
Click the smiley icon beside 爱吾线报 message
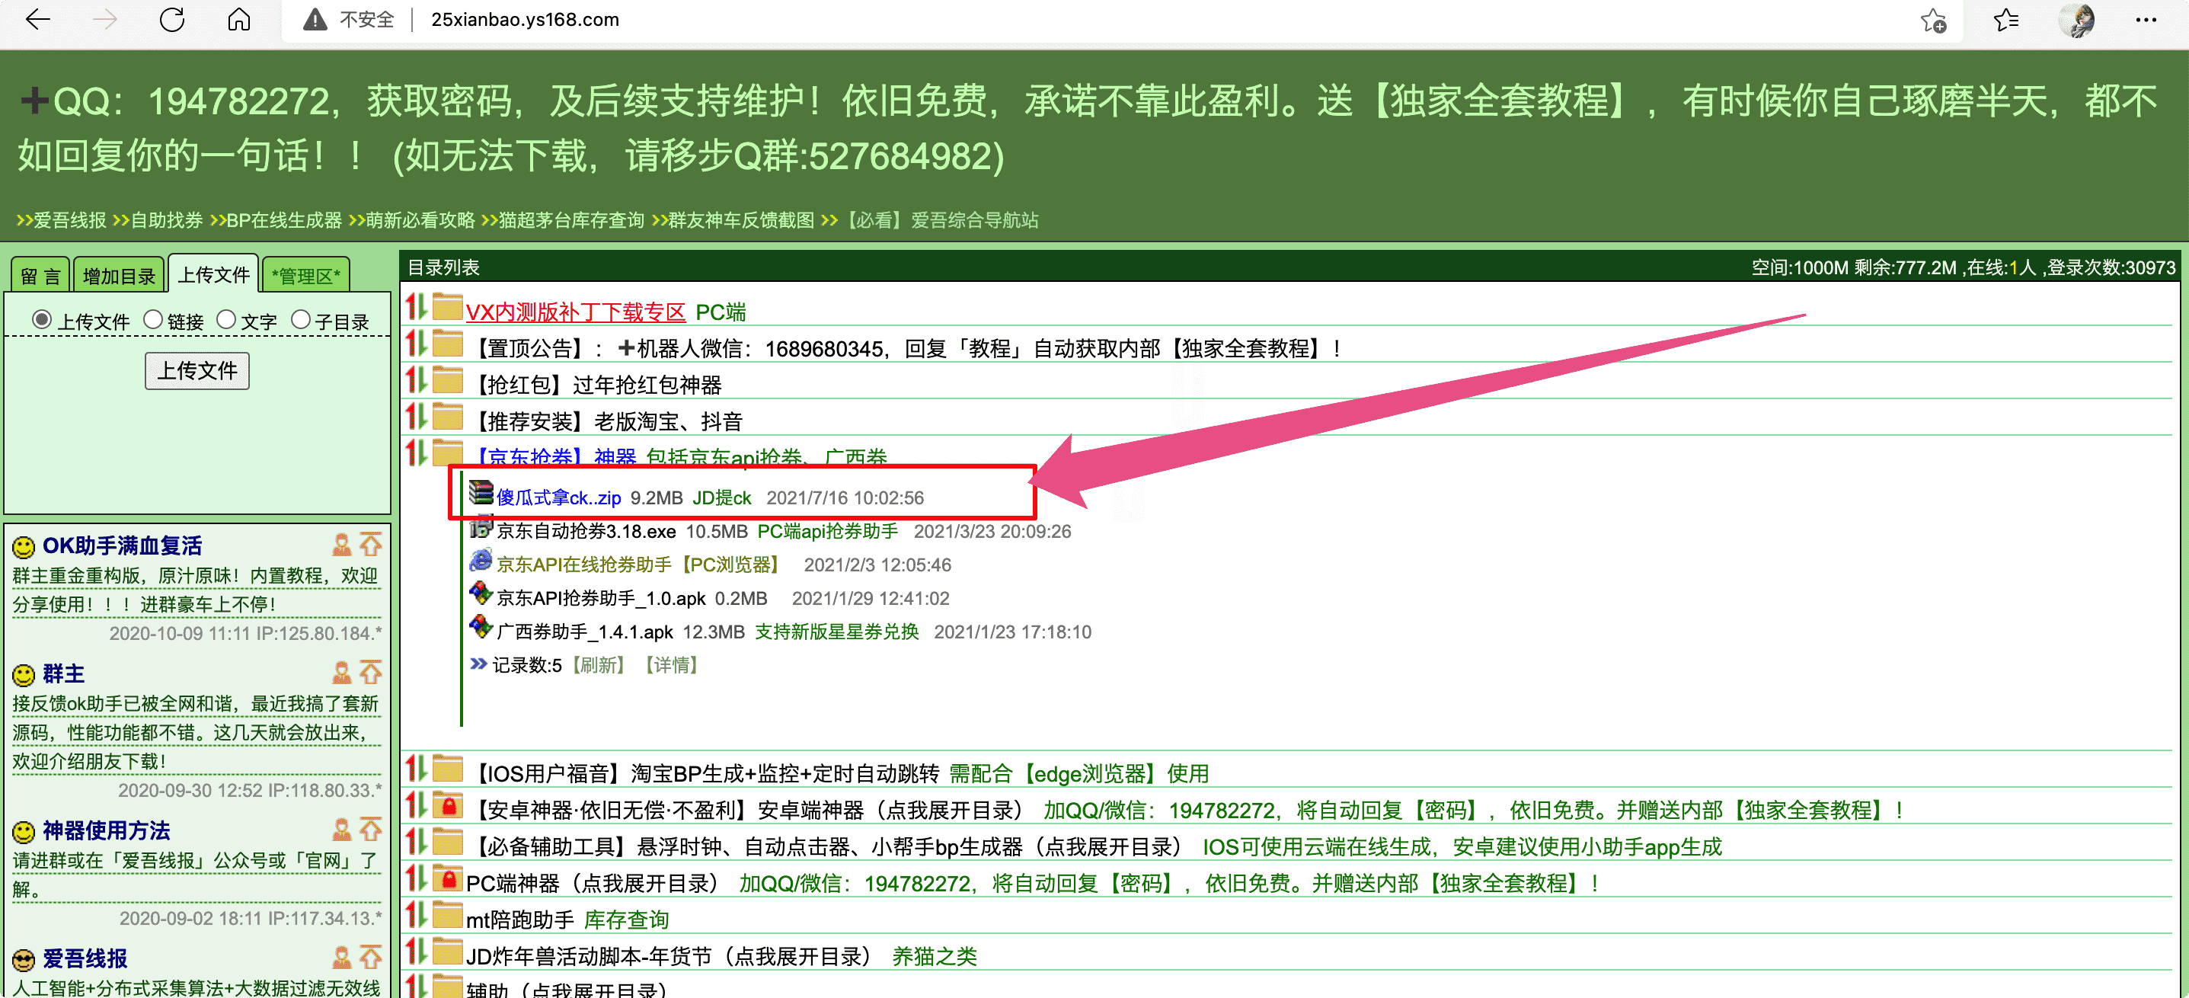point(24,960)
